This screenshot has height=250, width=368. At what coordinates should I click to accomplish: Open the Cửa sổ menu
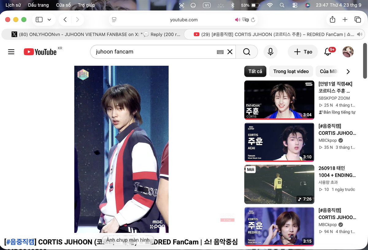(x=63, y=5)
